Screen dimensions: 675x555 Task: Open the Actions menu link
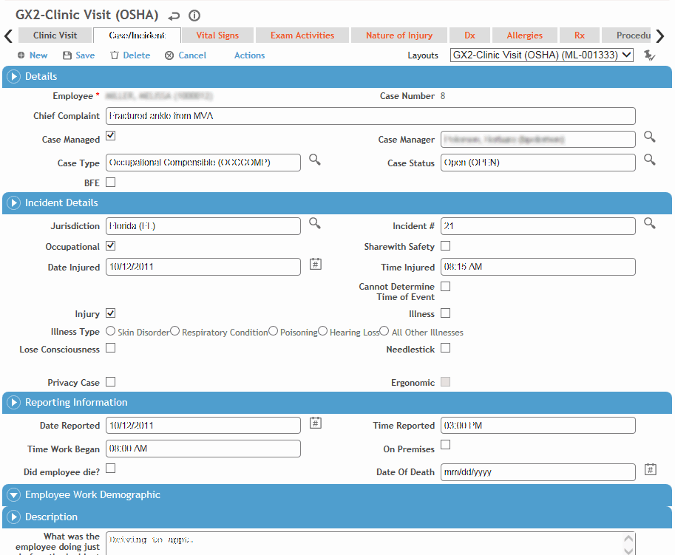tap(249, 55)
